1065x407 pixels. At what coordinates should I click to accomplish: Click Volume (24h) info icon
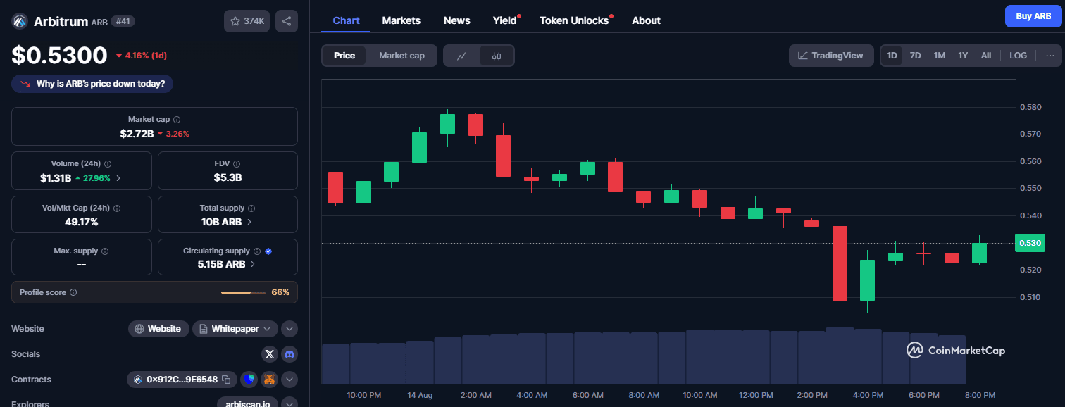108,163
